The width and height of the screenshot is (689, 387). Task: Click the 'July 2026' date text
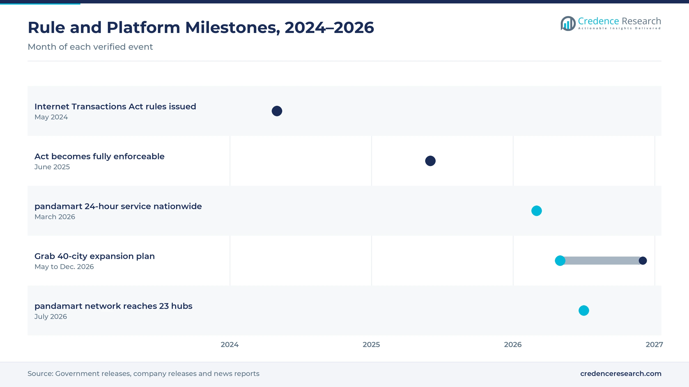coord(51,316)
